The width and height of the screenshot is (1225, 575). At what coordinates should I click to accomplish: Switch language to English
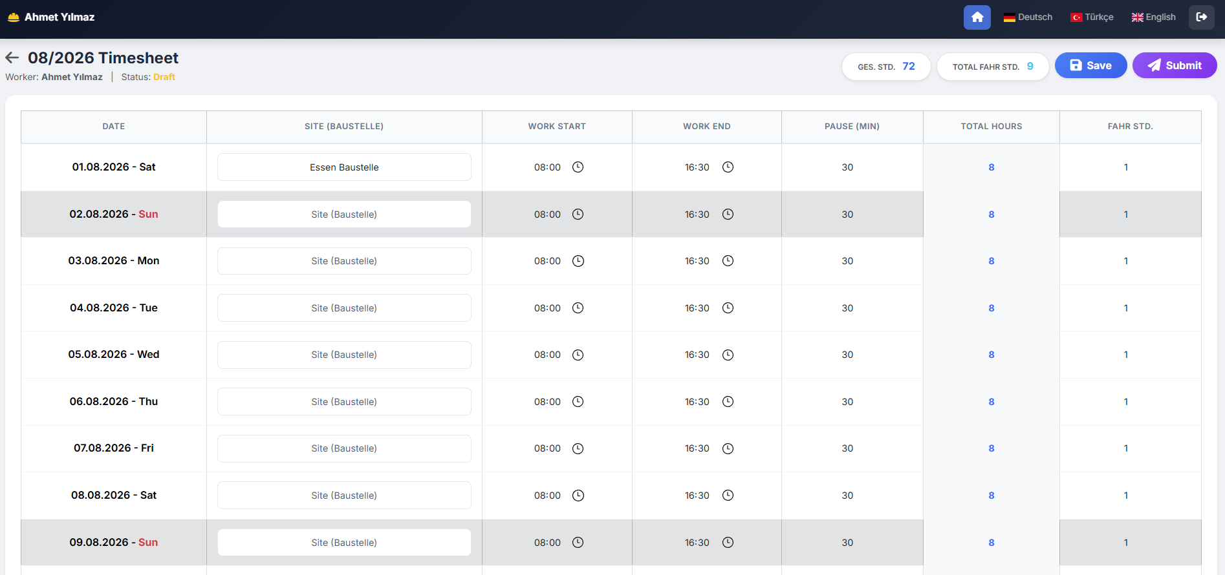pos(1154,17)
